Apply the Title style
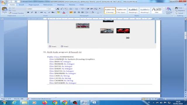Screen dimensions: 187x105 [x=157, y=10]
